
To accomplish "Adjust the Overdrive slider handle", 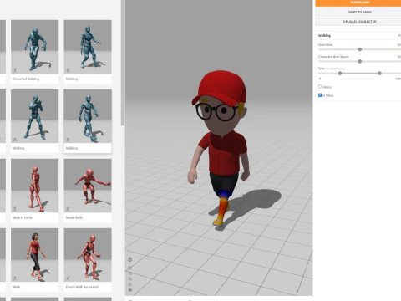I will click(x=360, y=49).
